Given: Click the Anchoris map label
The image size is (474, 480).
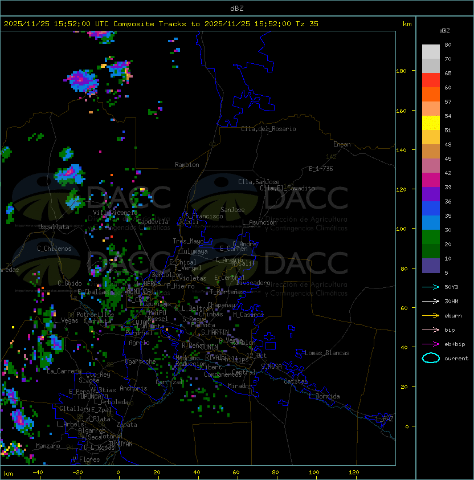Looking at the screenshot, I should pos(133,388).
